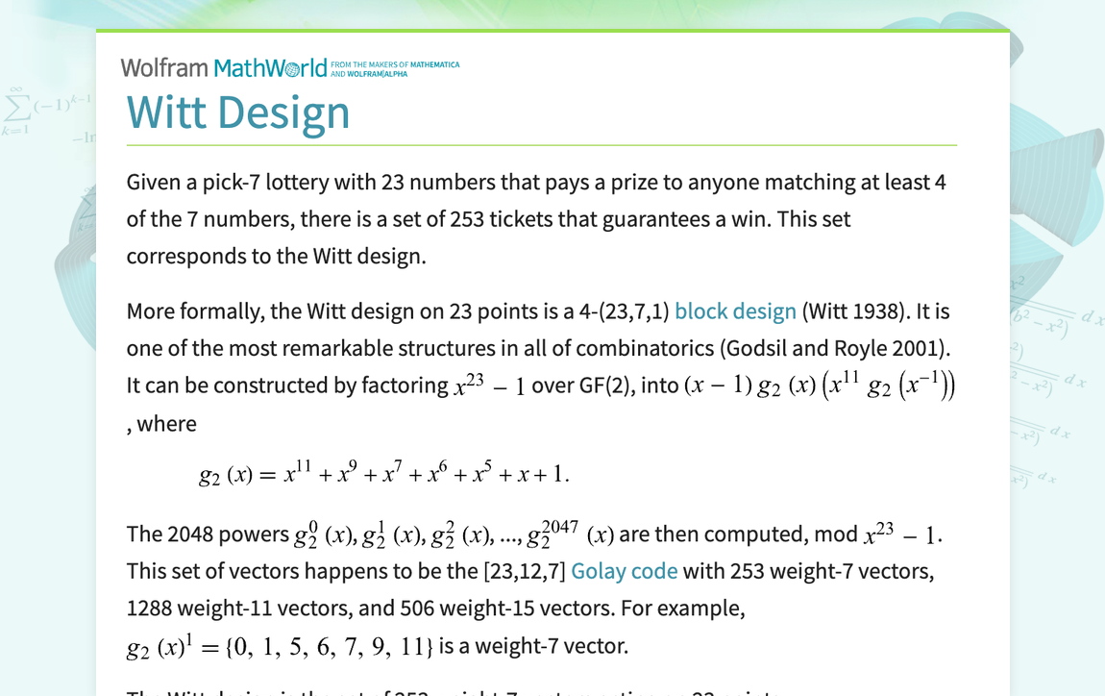The height and width of the screenshot is (696, 1105).
Task: Select the "Witt Design" page title
Action: click(x=238, y=112)
